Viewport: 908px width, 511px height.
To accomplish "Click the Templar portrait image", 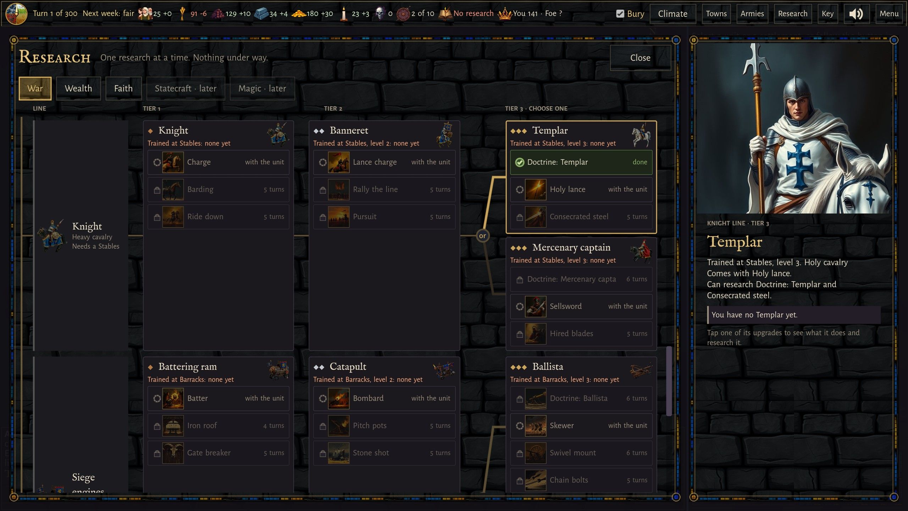I will [794, 128].
